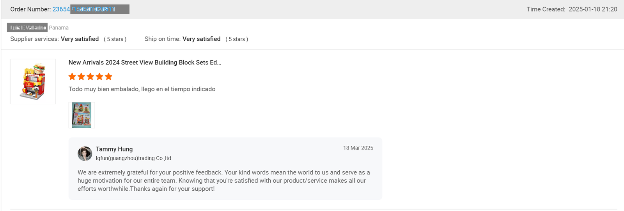The height and width of the screenshot is (211, 624).
Task: Click Tammy Hung's profile avatar
Action: 85,153
